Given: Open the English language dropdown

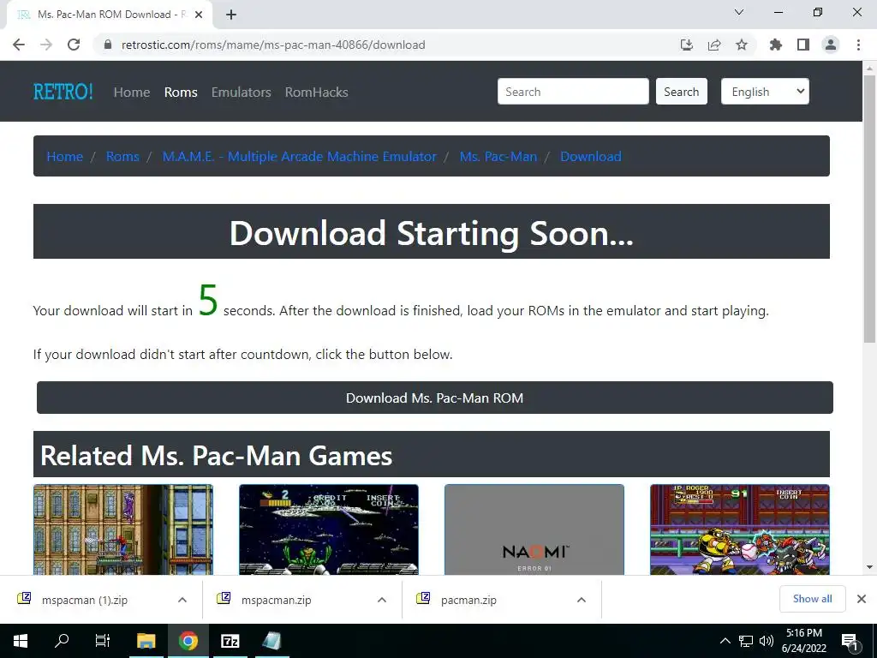Looking at the screenshot, I should [765, 91].
